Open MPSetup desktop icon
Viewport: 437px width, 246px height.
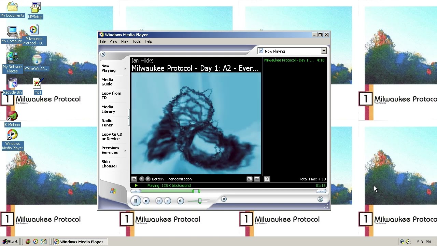[x=36, y=10]
